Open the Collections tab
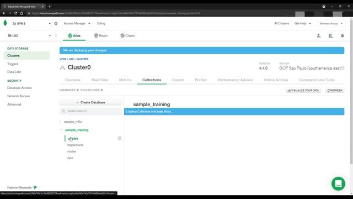Screen dimensions: 353x199 pyautogui.click(x=152, y=80)
